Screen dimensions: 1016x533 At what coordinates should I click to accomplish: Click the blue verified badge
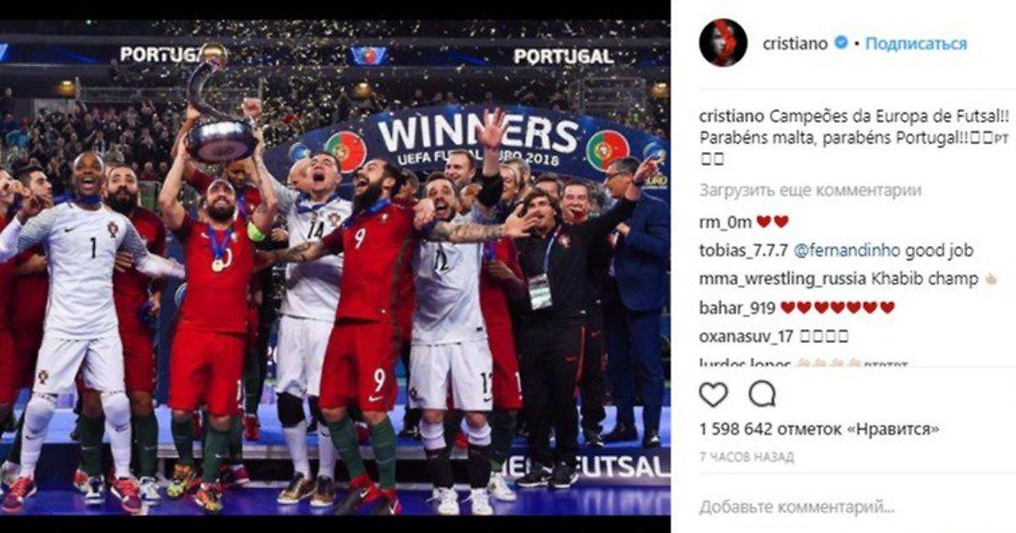pos(841,42)
